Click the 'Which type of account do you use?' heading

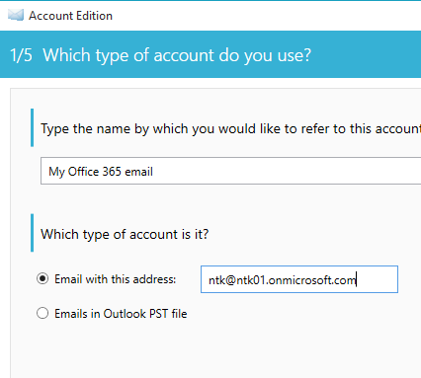tap(177, 55)
